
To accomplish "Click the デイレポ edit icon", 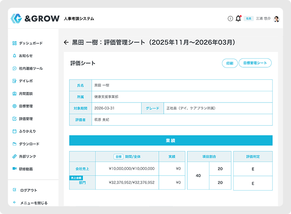I will pos(15,81).
